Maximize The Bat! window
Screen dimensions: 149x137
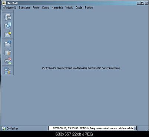point(142,3)
